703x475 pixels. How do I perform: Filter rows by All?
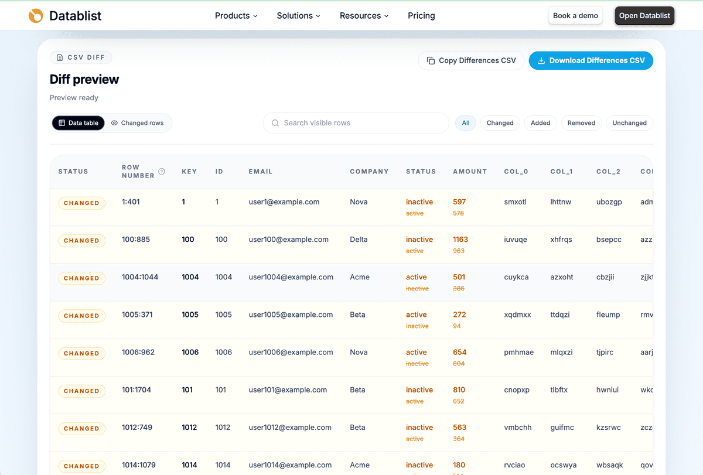click(x=466, y=123)
